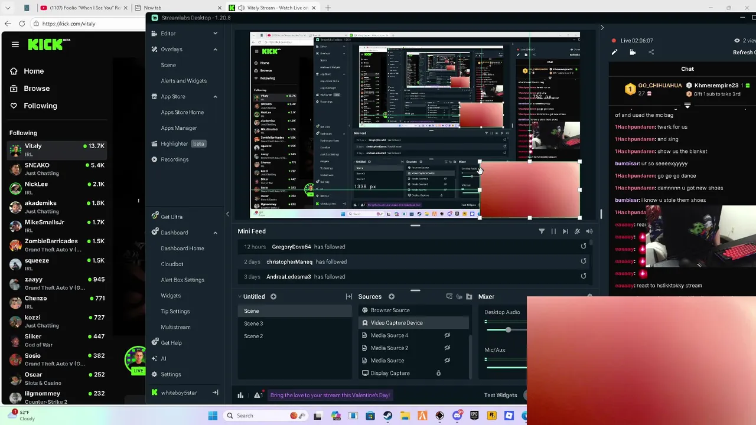The height and width of the screenshot is (425, 756).
Task: Unhide the plain Media Source row
Action: 447,360
